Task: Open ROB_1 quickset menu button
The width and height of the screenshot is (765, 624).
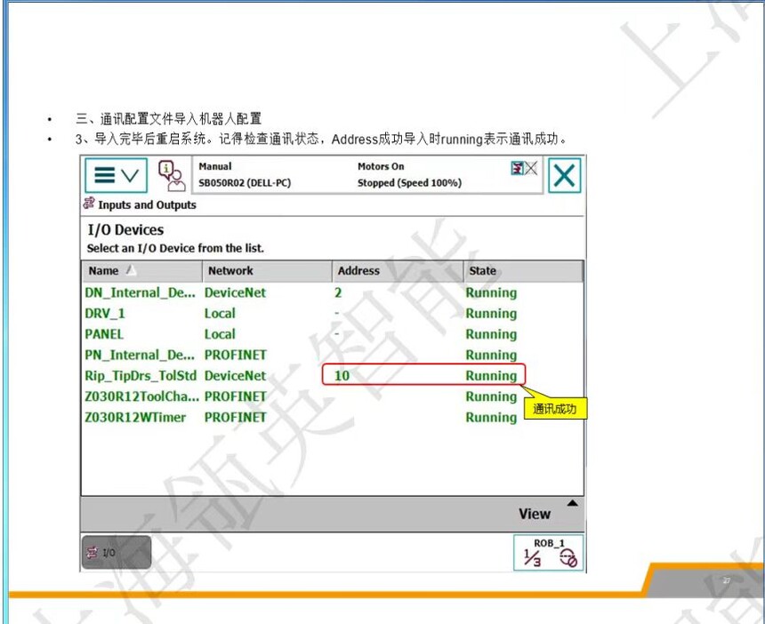Action: click(548, 552)
